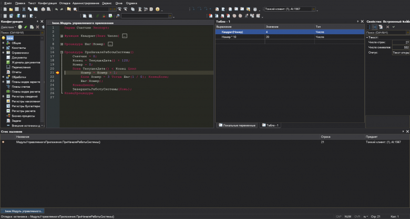Expand the Обработки tree node
Screen dimensions: 410x219
click(3, 77)
